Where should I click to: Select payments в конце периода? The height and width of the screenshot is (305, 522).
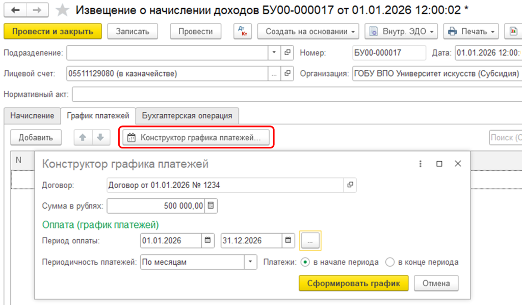(x=390, y=262)
